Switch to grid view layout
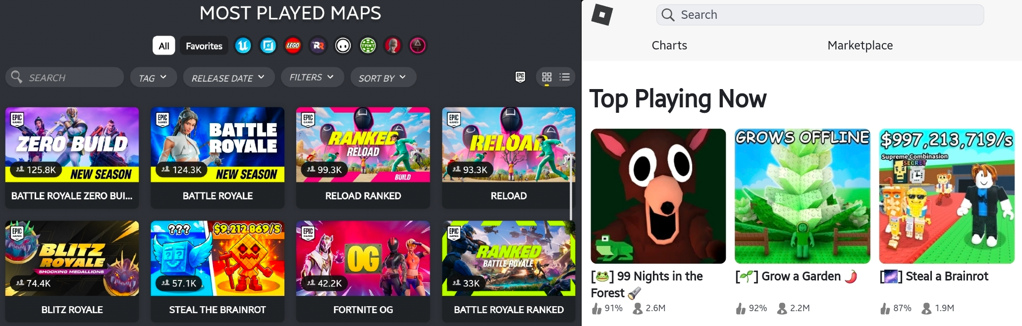The image size is (1022, 326). click(x=546, y=77)
